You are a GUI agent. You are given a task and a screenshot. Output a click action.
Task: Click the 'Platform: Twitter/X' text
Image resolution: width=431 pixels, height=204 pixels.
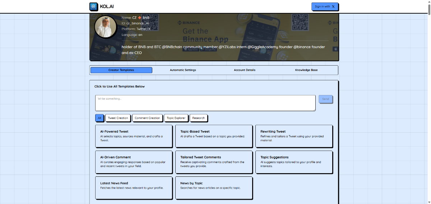click(x=136, y=29)
